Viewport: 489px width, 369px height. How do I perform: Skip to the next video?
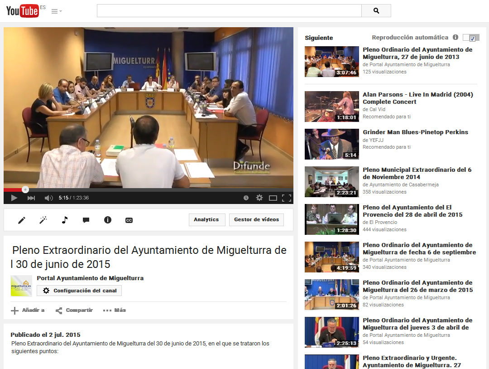coord(31,198)
